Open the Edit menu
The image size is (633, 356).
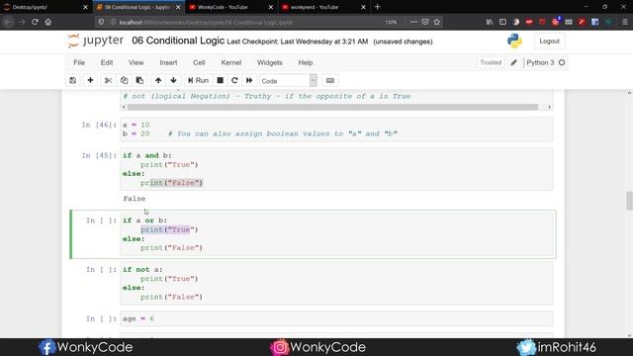click(x=107, y=62)
